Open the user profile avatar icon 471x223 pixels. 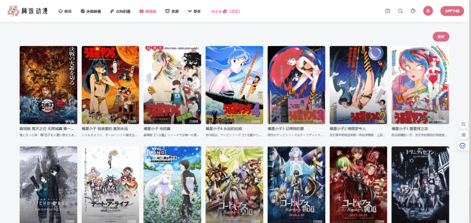tap(428, 11)
